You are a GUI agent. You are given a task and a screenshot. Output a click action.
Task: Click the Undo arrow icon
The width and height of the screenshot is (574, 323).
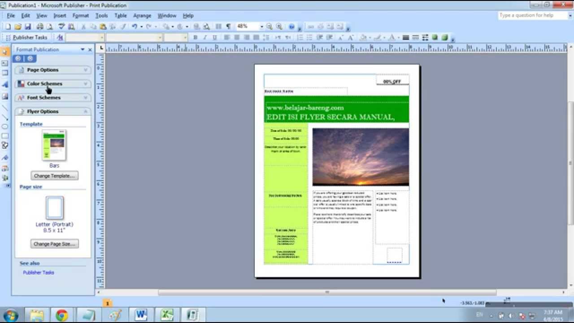(x=134, y=26)
